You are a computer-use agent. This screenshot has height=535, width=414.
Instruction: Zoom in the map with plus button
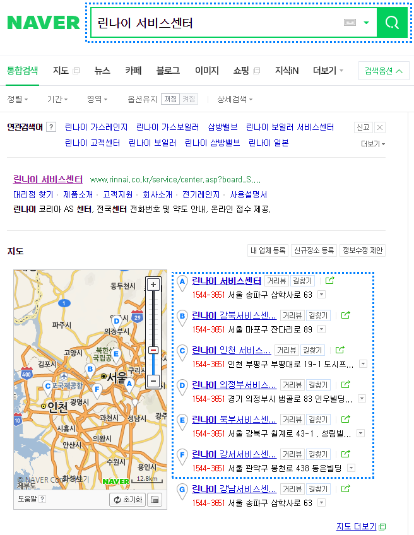coord(153,285)
